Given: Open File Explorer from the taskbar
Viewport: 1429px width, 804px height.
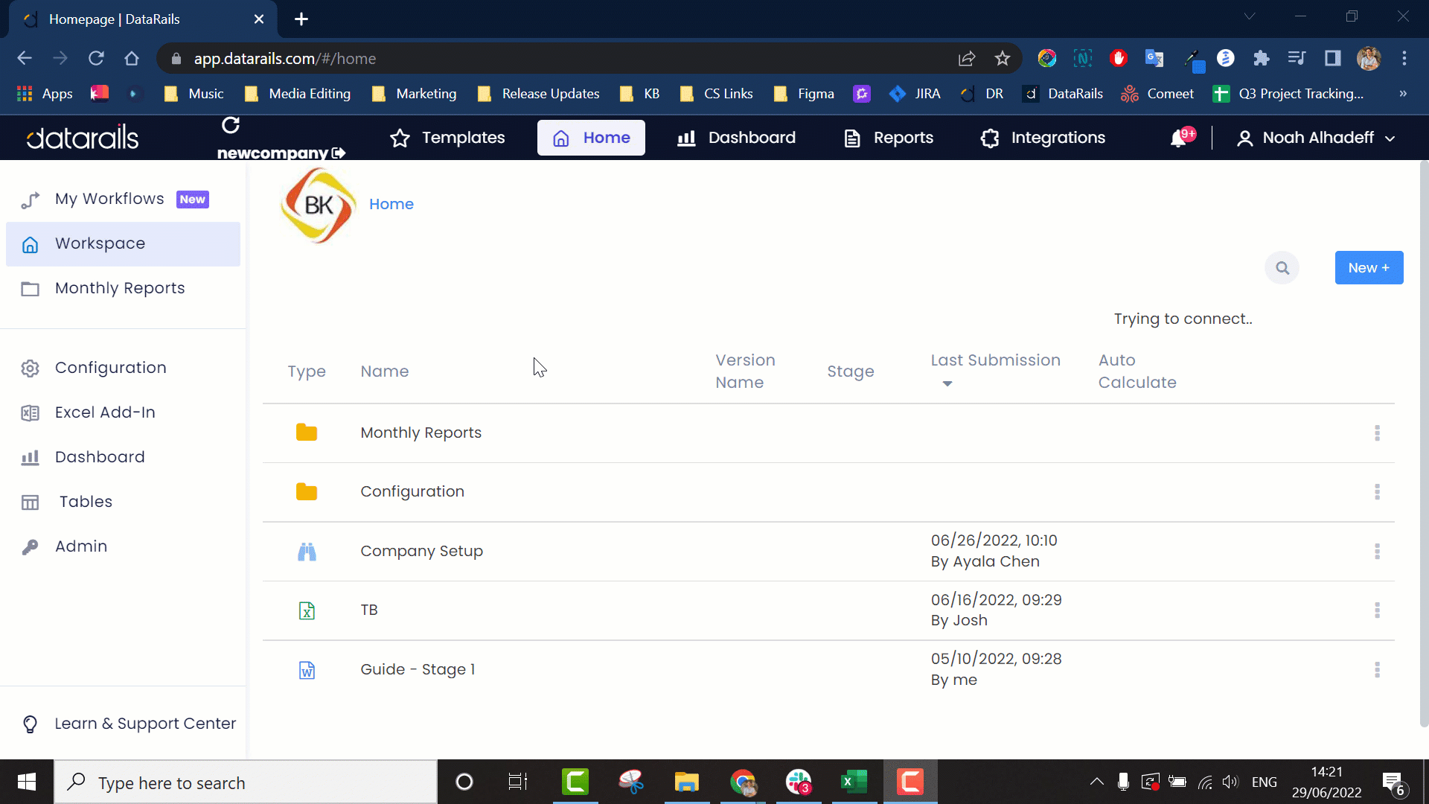Looking at the screenshot, I should pos(686,782).
